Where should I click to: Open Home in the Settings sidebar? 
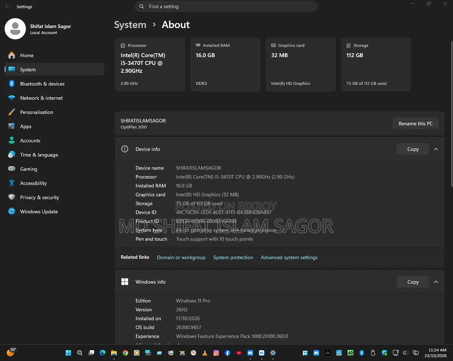(x=54, y=55)
